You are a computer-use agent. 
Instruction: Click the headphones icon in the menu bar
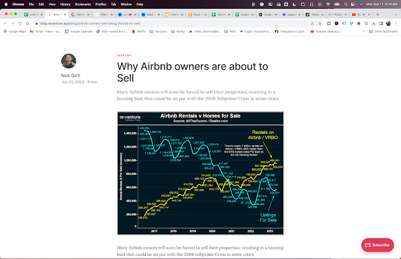[311, 4]
